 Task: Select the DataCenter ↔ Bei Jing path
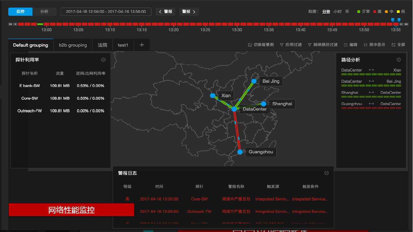(x=371, y=83)
